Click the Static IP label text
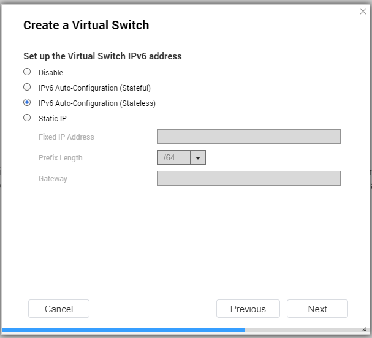This screenshot has height=338, width=372. [x=53, y=119]
